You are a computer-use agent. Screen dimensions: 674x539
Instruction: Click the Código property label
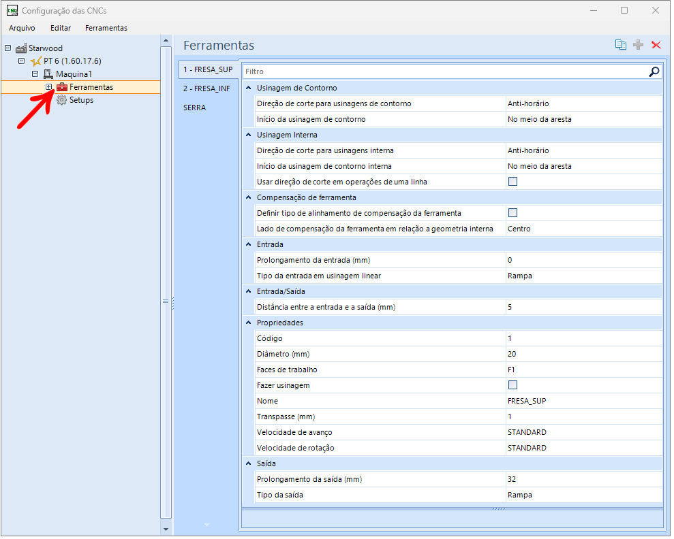[271, 340]
